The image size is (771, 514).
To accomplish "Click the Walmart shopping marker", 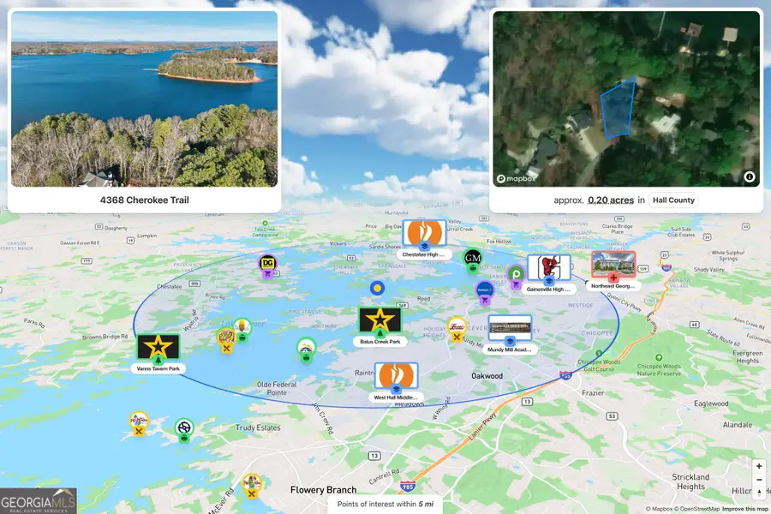I will coord(485,290).
